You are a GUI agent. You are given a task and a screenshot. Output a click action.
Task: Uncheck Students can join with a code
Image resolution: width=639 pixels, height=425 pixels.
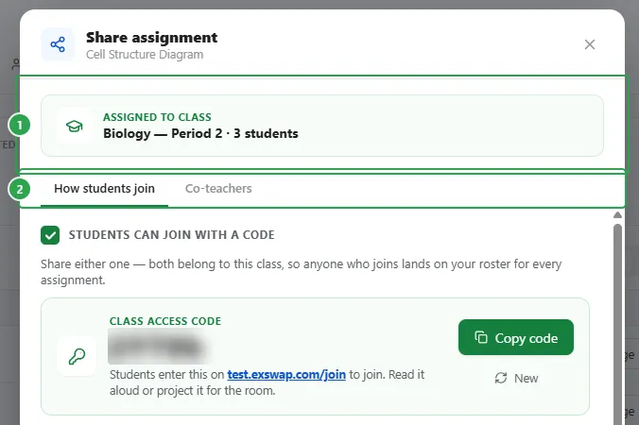(50, 235)
